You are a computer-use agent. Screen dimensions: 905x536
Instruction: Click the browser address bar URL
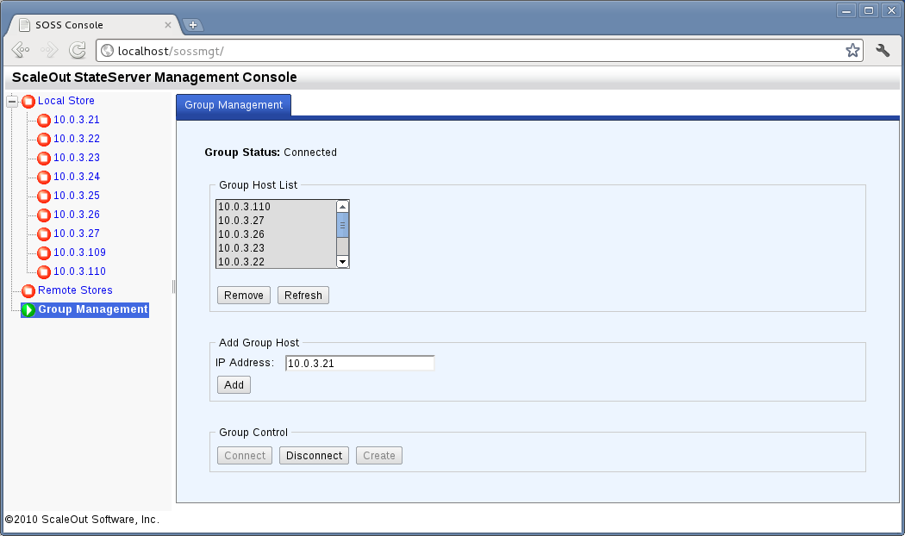click(x=171, y=52)
